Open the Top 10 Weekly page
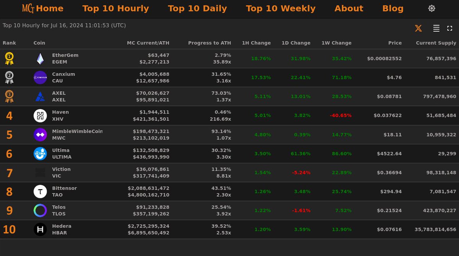Image resolution: width=459 pixels, height=256 pixels. [x=281, y=8]
